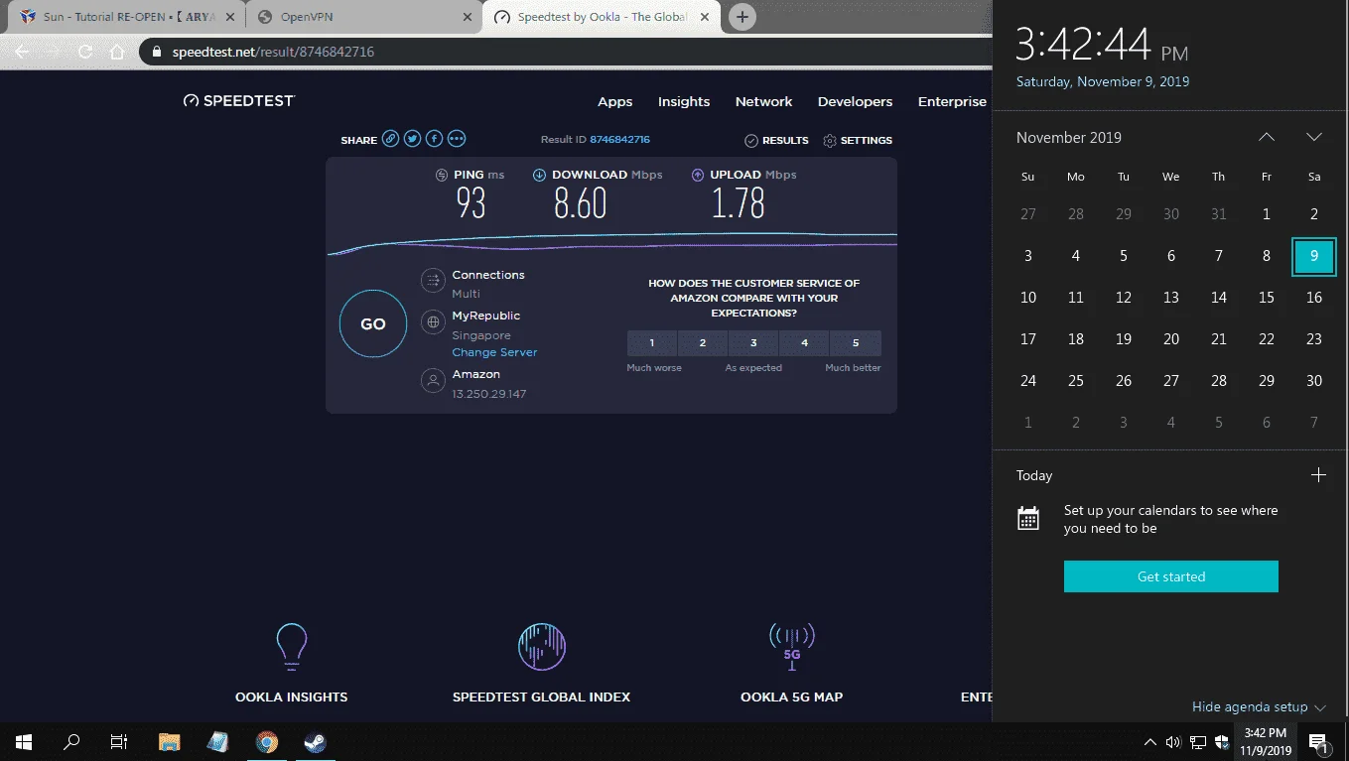Image resolution: width=1349 pixels, height=761 pixels.
Task: Click the Results checkmark icon
Action: [751, 141]
